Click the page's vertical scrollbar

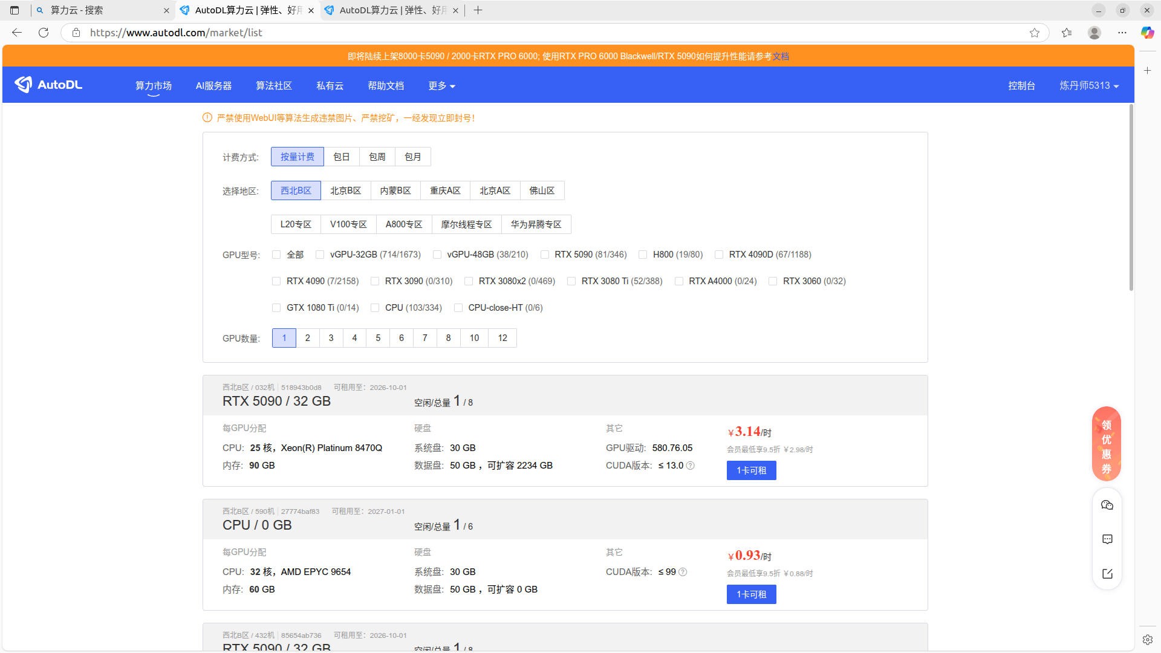pyautogui.click(x=1131, y=197)
